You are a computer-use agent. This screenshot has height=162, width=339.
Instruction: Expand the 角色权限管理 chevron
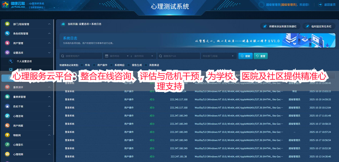coord(49,34)
